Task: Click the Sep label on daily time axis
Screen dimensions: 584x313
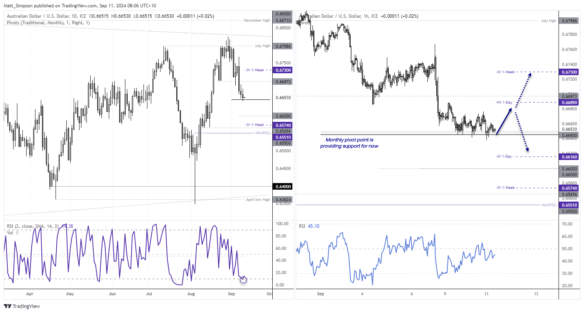Action: [x=231, y=294]
